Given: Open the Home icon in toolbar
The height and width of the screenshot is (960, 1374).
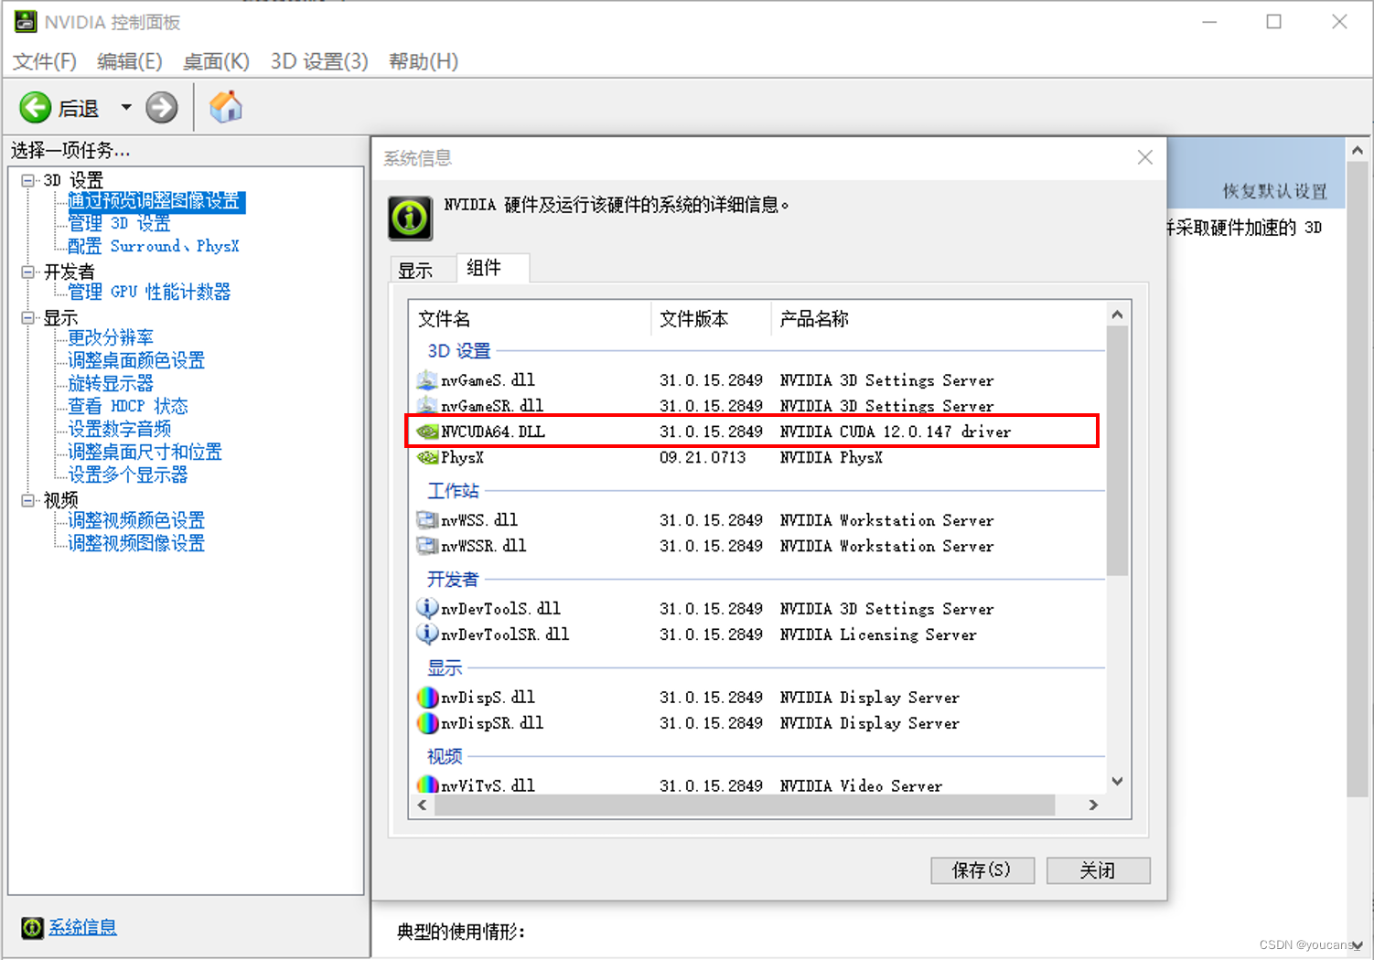Looking at the screenshot, I should pos(226,107).
